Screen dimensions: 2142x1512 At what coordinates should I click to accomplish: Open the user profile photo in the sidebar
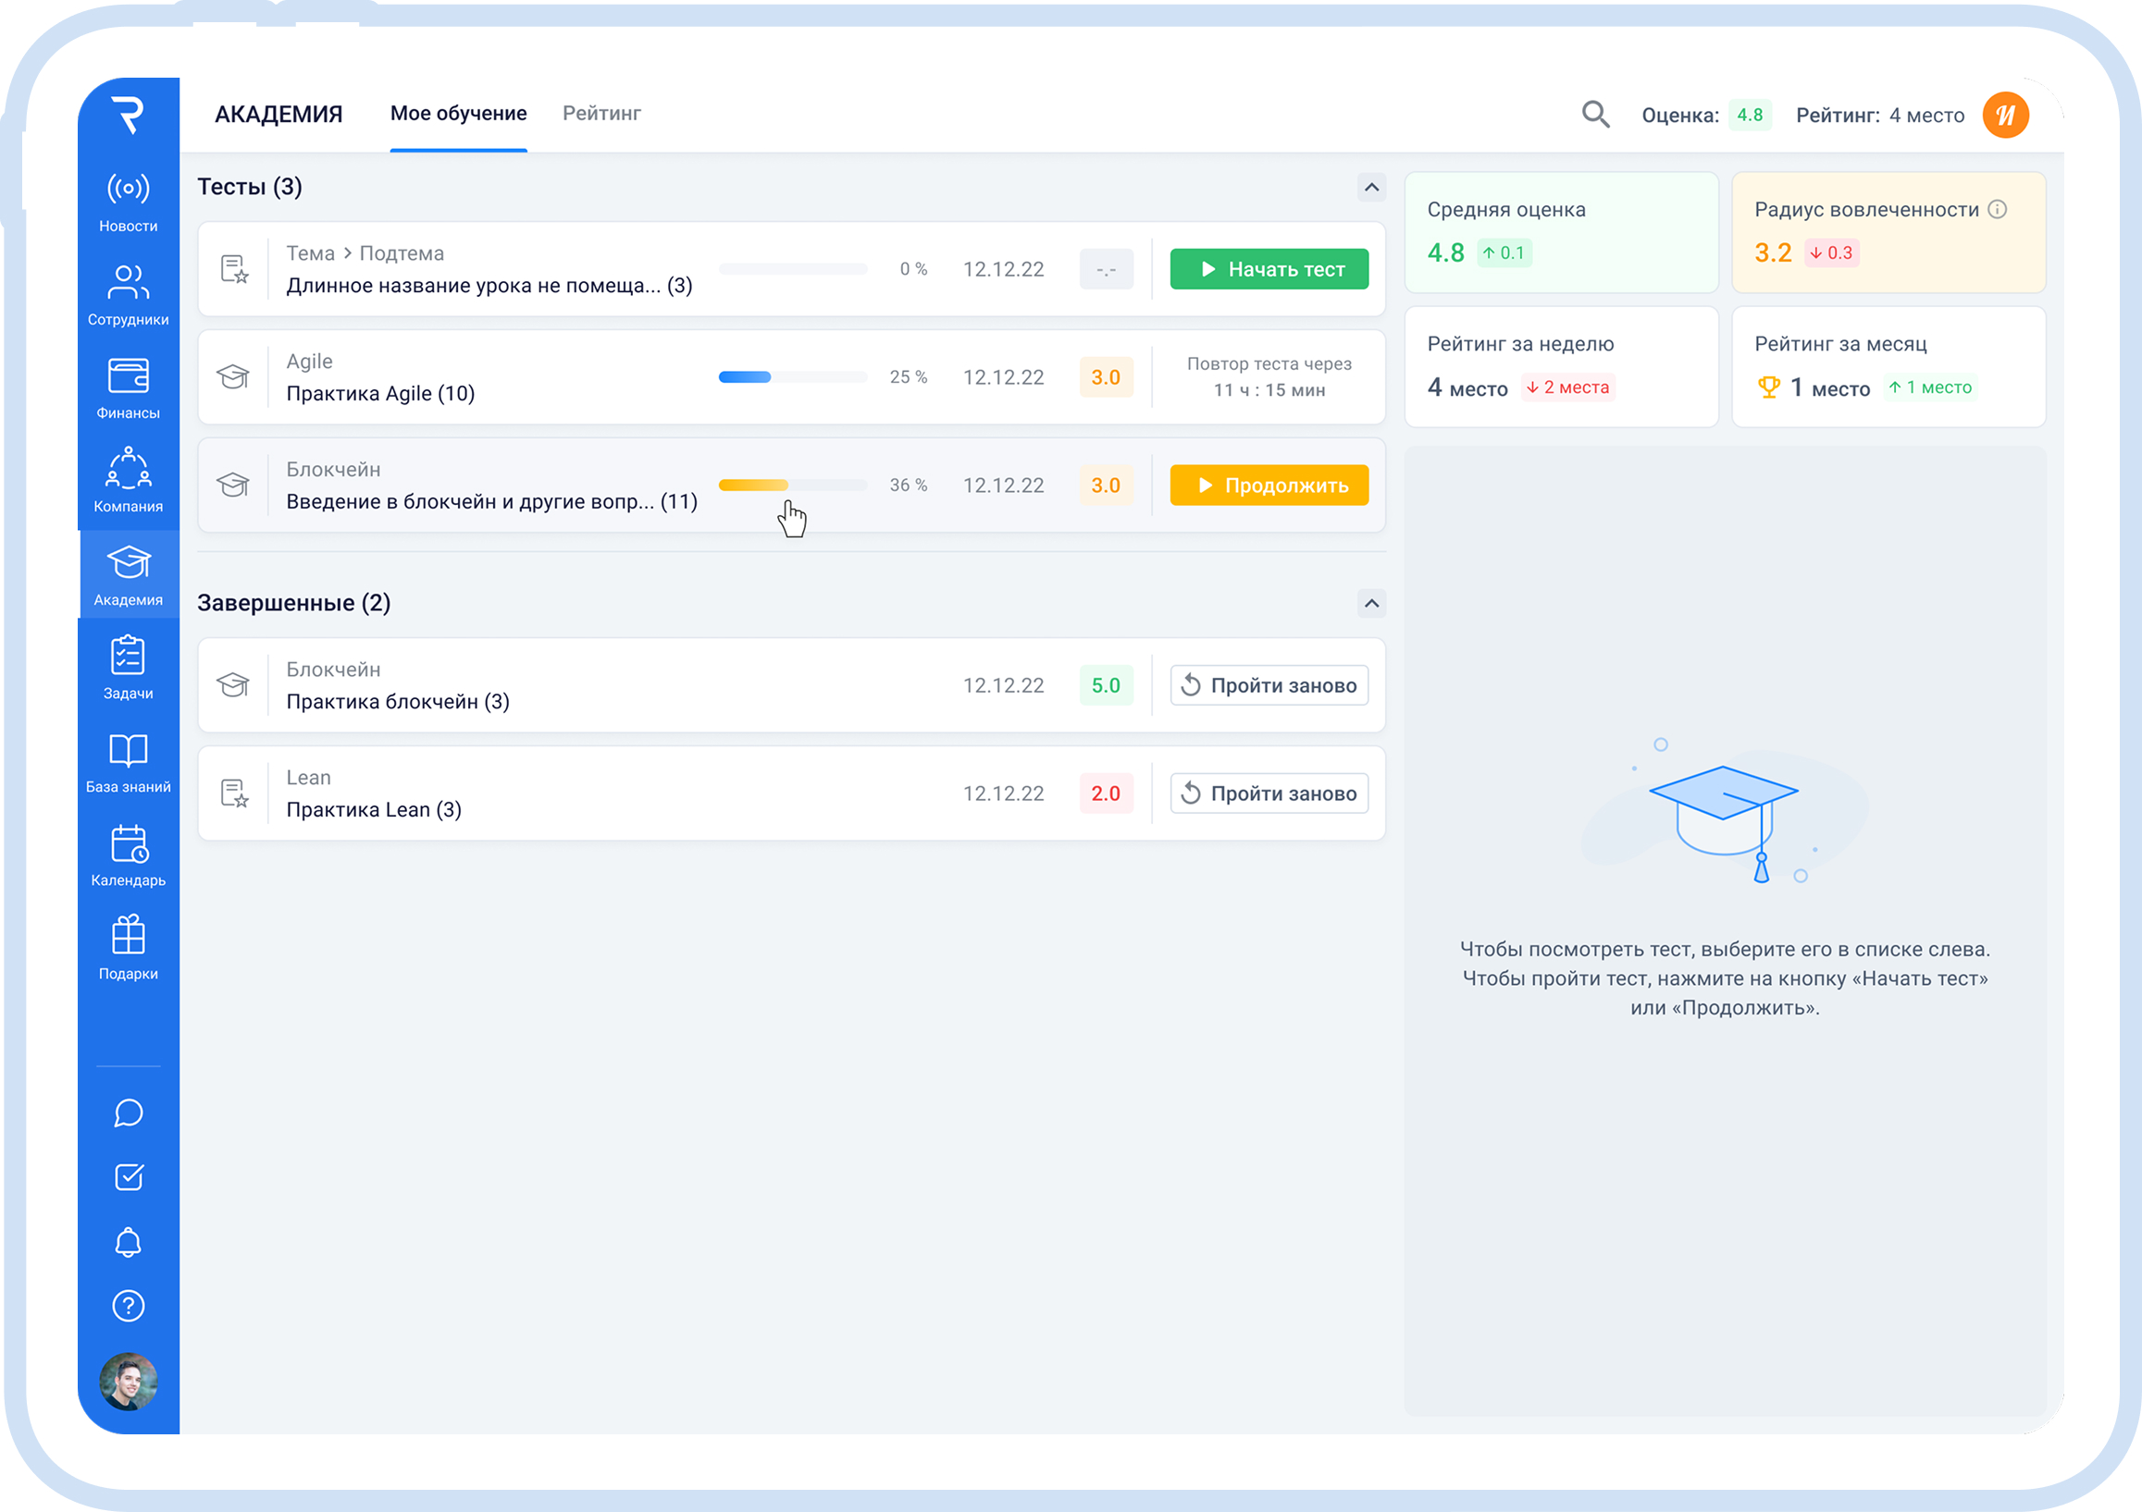[128, 1381]
